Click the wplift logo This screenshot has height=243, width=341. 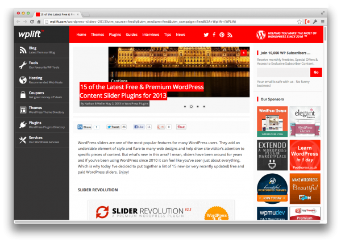(30, 34)
